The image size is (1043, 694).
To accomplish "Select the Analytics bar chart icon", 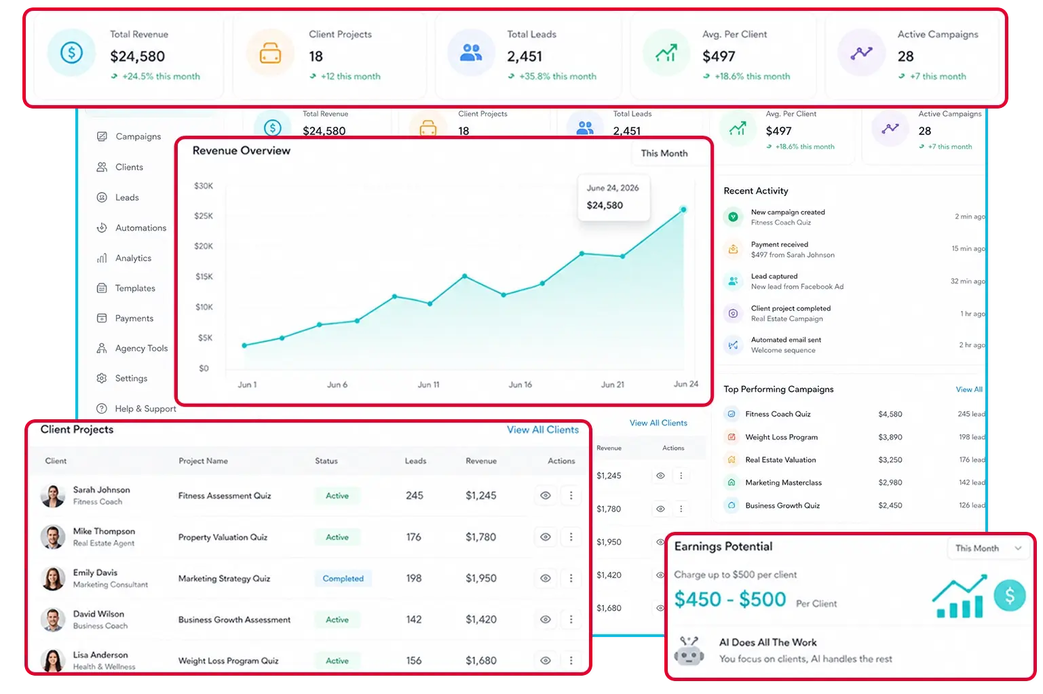I will click(102, 258).
